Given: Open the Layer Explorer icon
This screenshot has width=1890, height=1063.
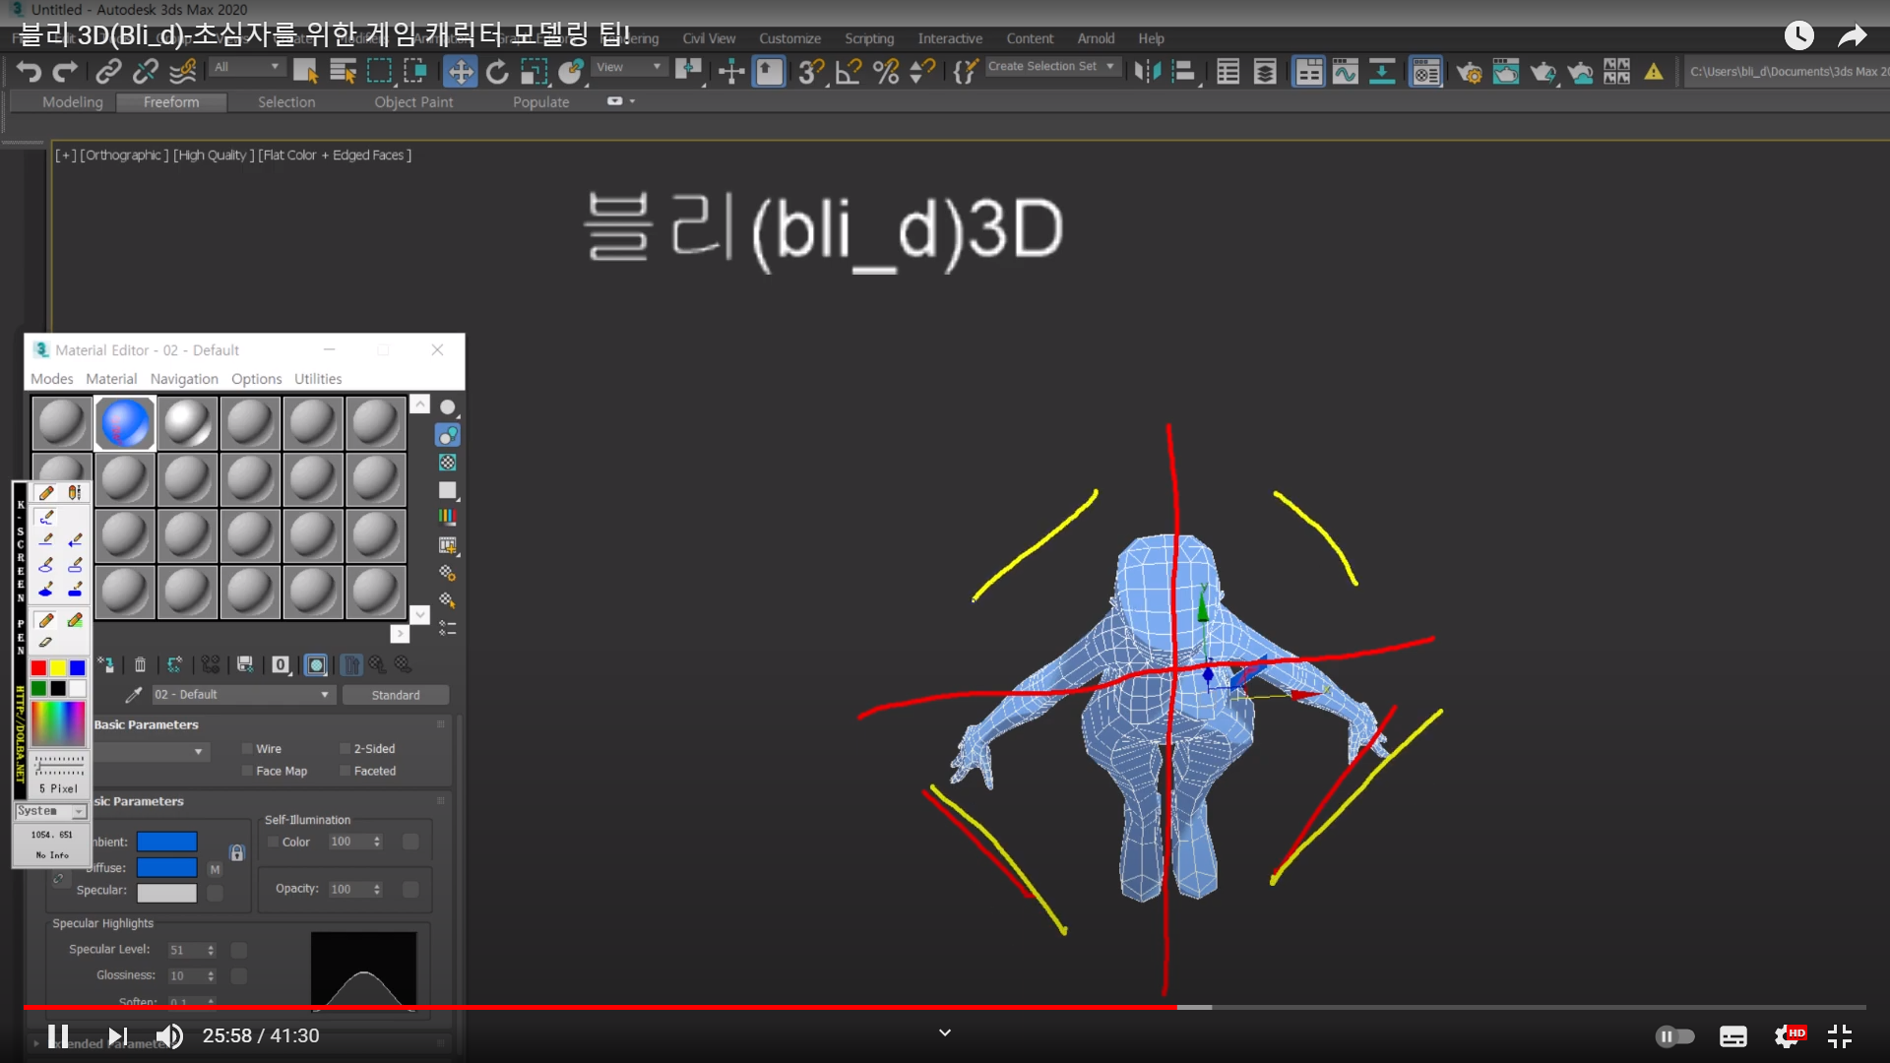Looking at the screenshot, I should (1265, 71).
